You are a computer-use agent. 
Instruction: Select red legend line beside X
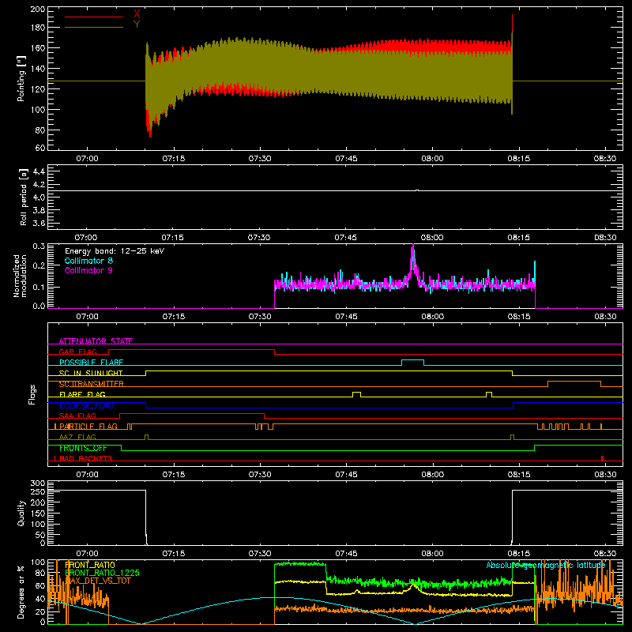click(x=94, y=17)
